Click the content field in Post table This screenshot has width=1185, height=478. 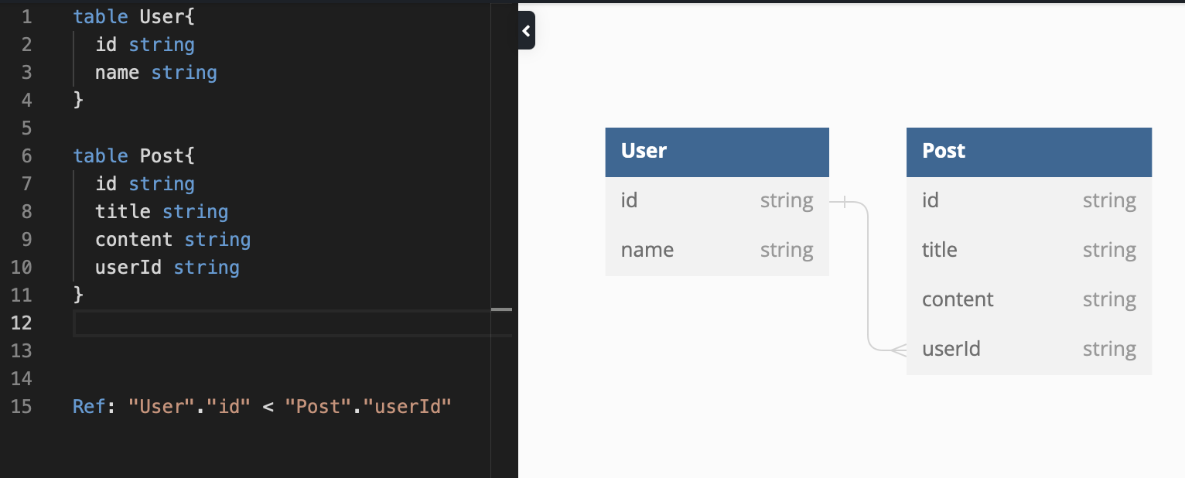point(1028,300)
